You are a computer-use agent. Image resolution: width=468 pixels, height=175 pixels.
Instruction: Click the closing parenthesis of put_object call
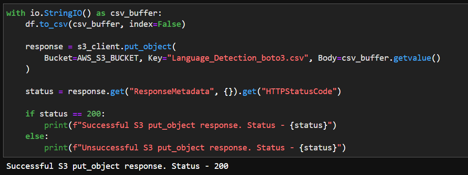(x=28, y=69)
